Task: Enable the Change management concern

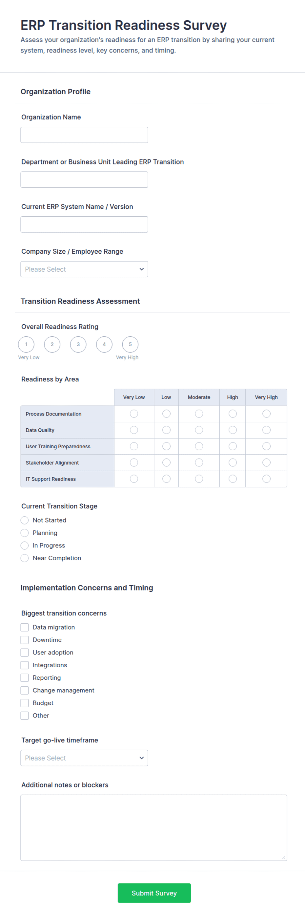Action: tap(25, 690)
